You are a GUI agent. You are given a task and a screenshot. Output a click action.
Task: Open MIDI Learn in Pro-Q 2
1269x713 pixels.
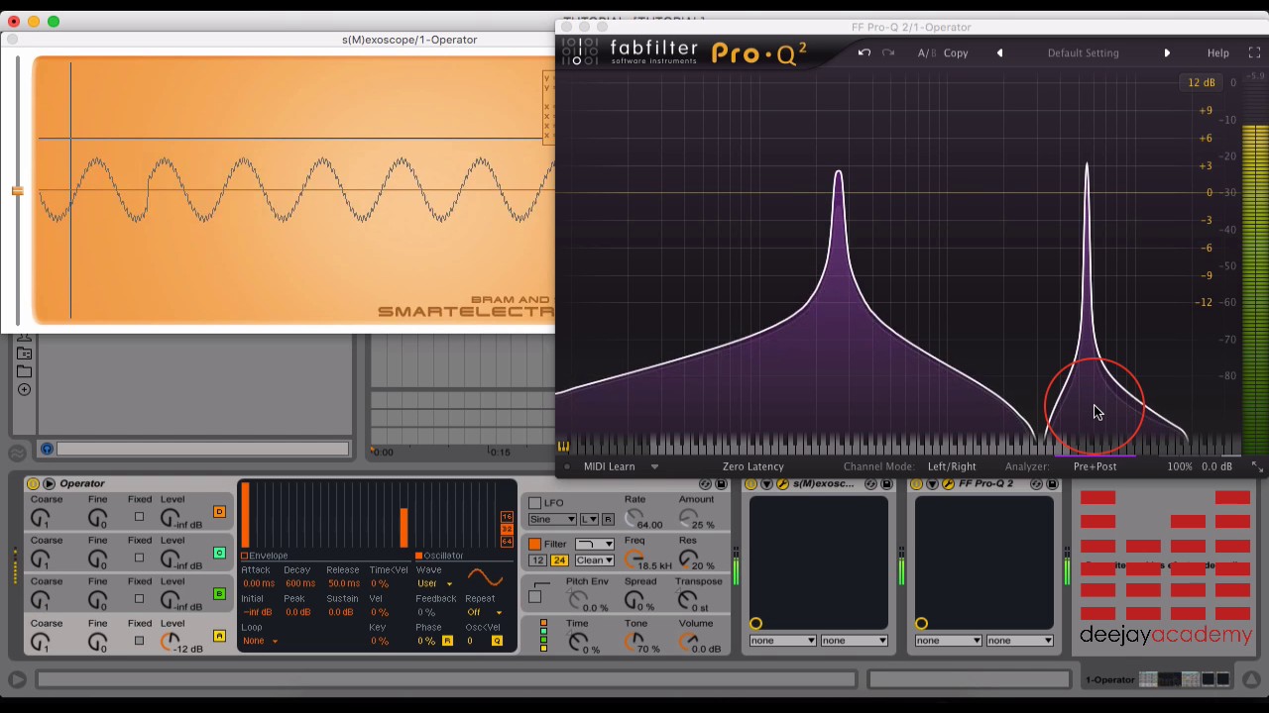609,466
